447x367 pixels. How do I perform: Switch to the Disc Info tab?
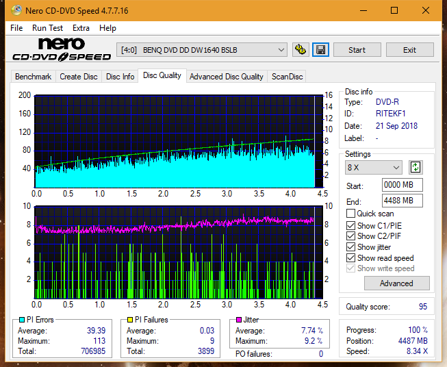point(120,77)
